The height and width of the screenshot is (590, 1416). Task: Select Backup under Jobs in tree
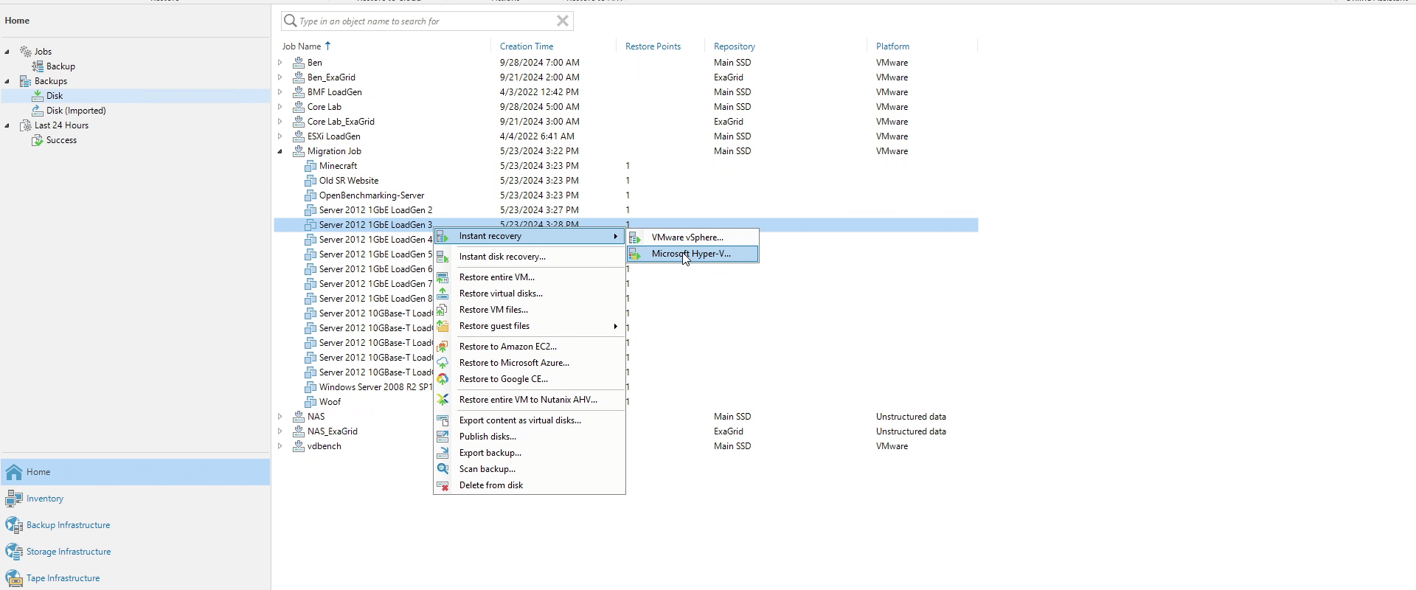[x=60, y=66]
